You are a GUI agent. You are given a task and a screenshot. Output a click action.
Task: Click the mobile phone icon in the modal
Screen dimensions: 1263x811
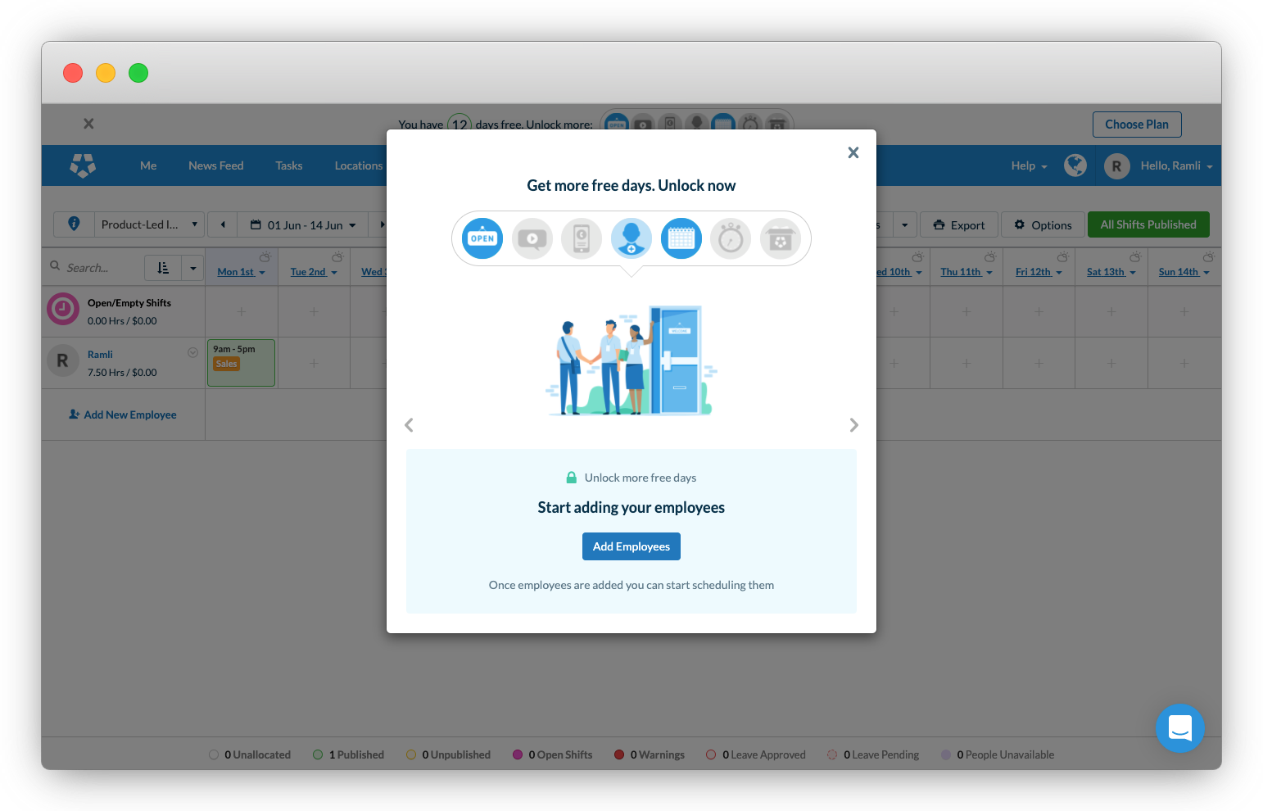pos(582,238)
